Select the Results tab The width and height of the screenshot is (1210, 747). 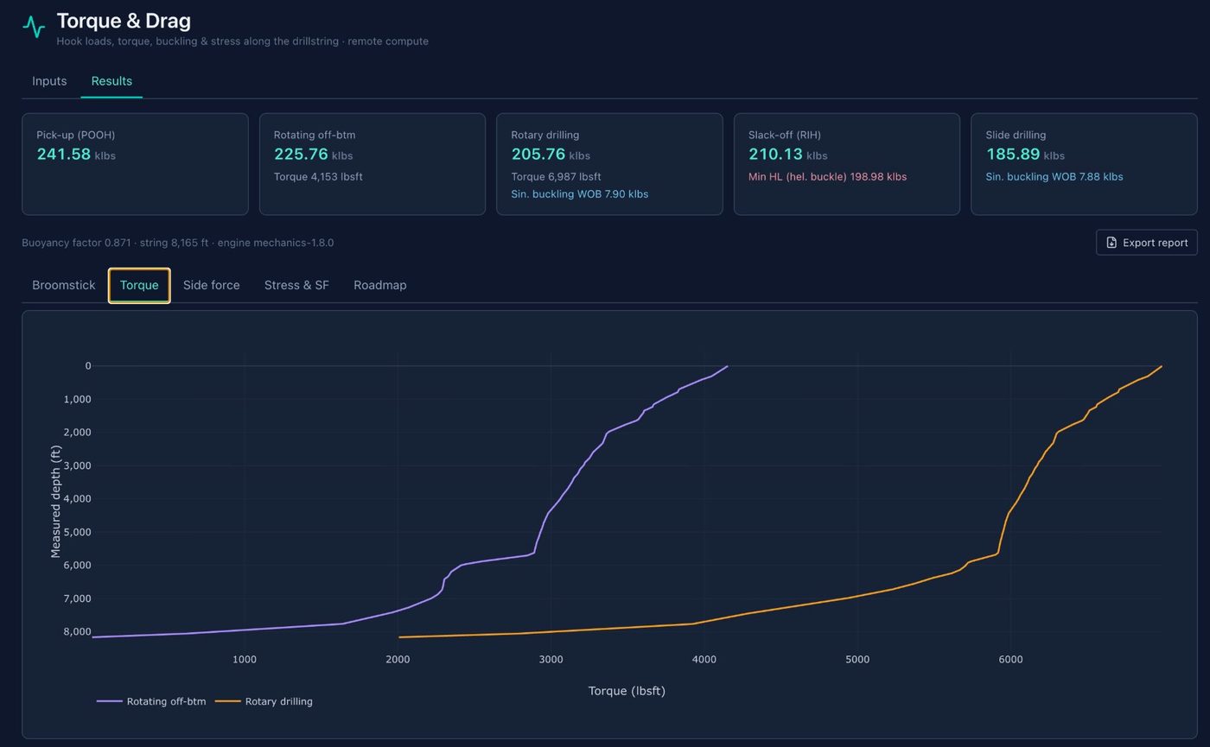tap(111, 81)
